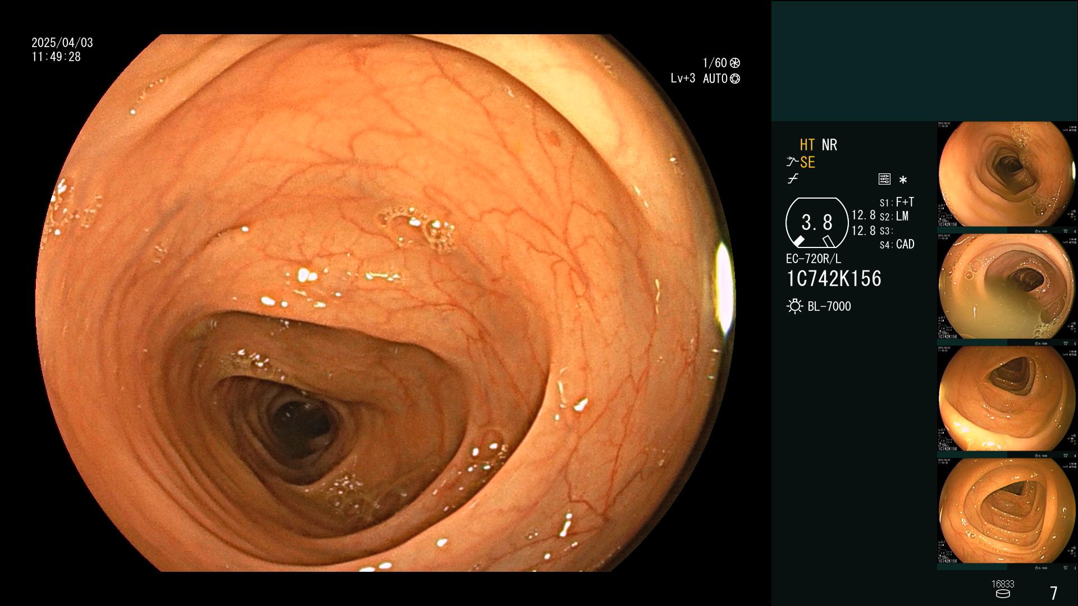The image size is (1078, 606).
Task: Click the main live endoscopic image
Action: (385, 303)
